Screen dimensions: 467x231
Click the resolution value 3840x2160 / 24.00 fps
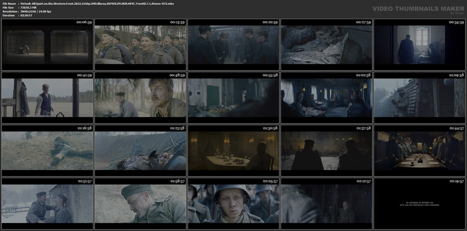[x=36, y=11]
